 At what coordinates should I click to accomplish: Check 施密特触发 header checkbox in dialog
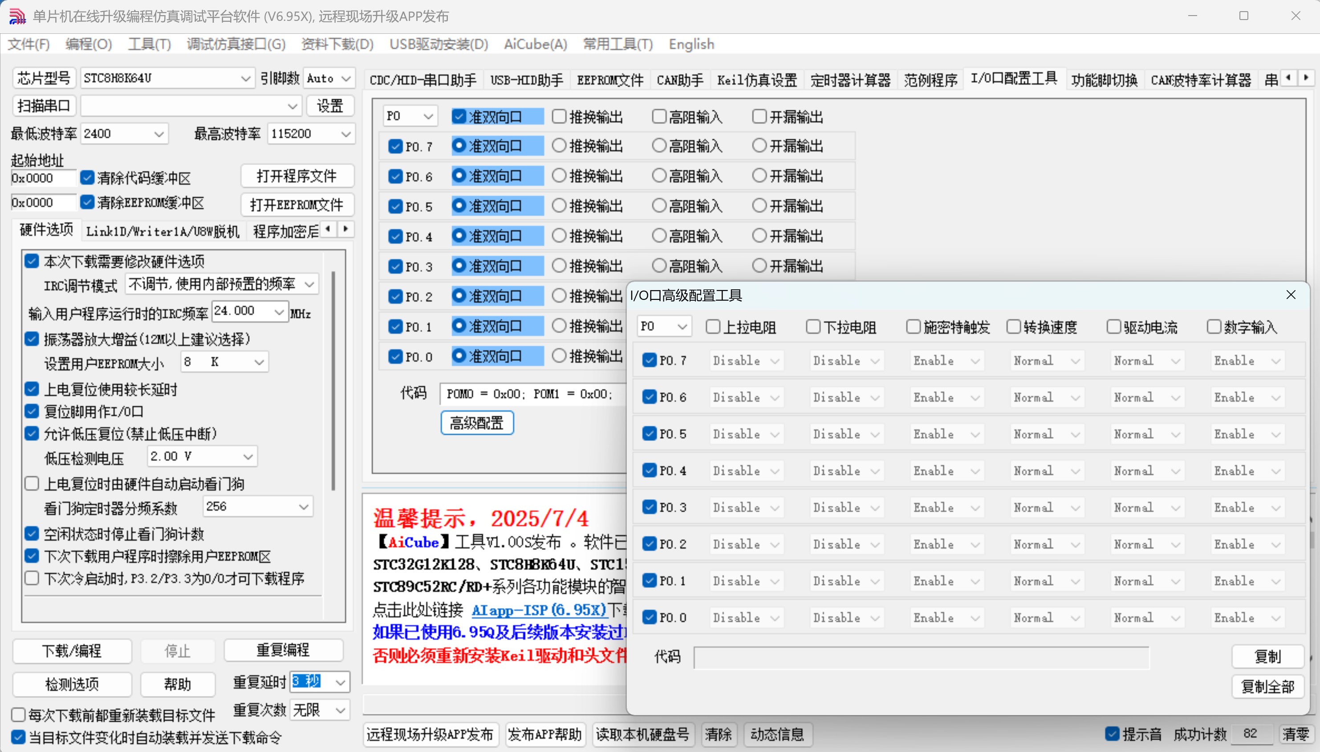point(913,327)
